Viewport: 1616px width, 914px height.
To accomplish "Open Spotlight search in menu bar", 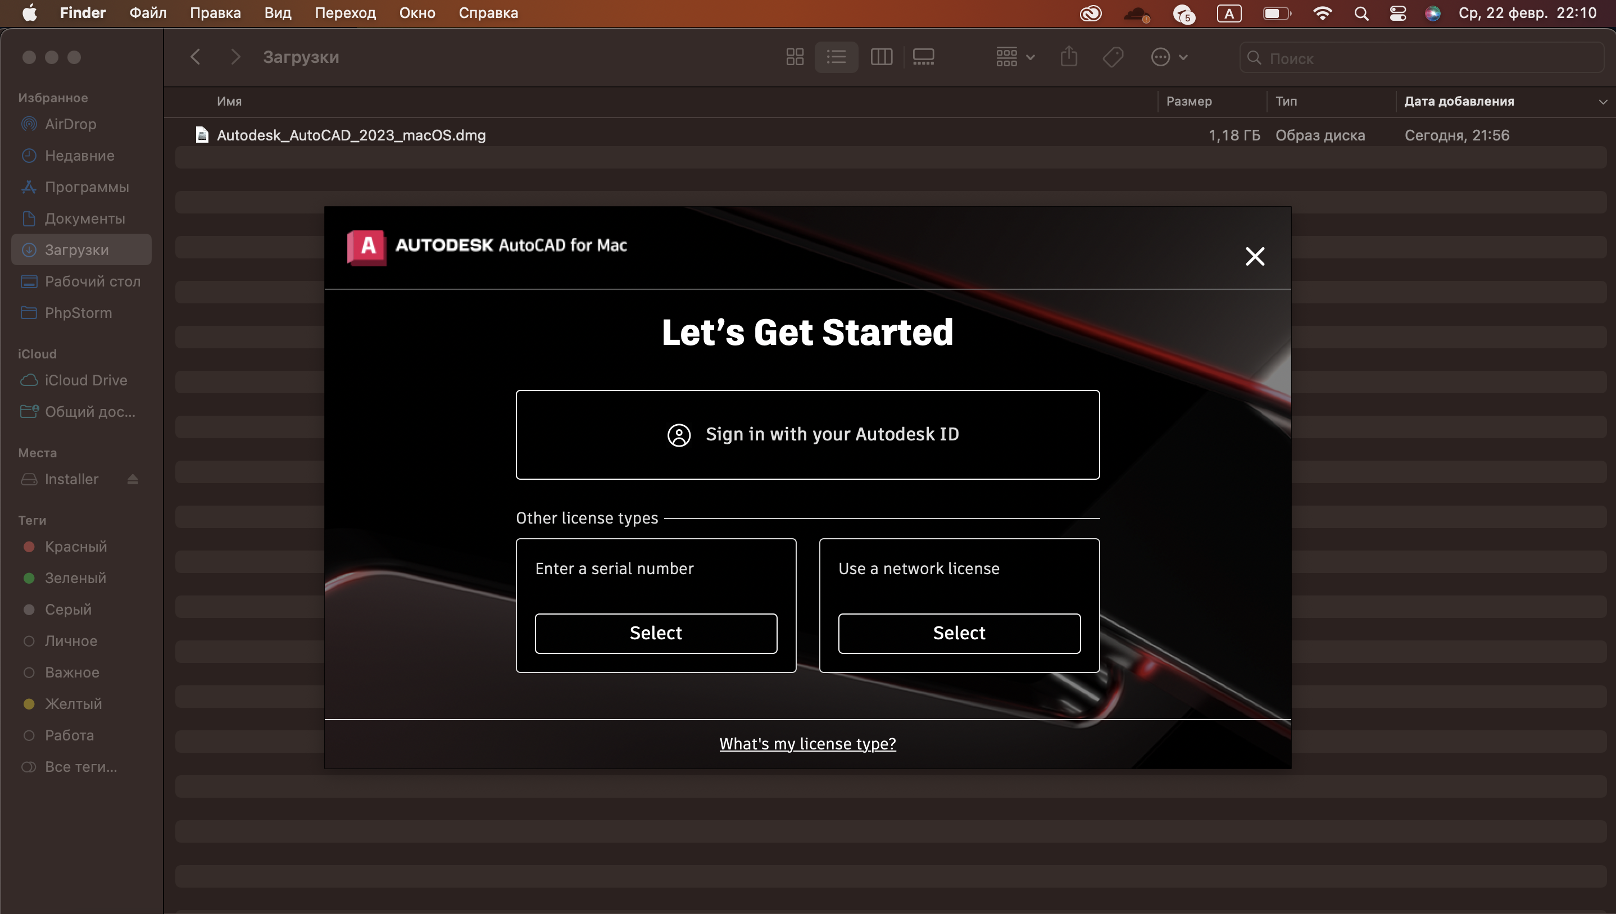I will tap(1360, 13).
